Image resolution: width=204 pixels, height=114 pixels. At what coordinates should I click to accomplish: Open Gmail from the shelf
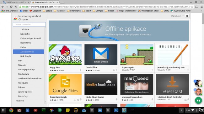click(19, 110)
